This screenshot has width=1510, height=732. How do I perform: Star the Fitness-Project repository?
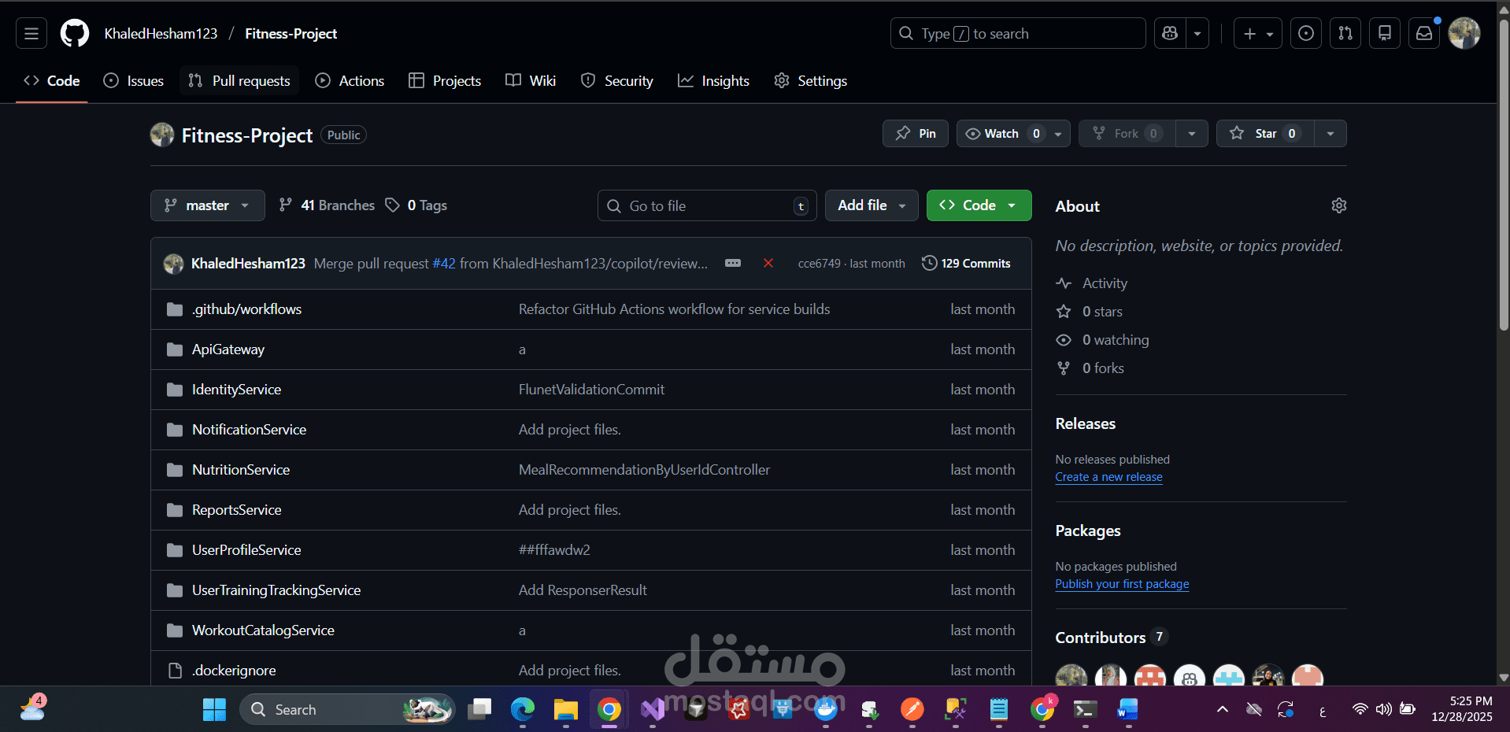point(1265,134)
